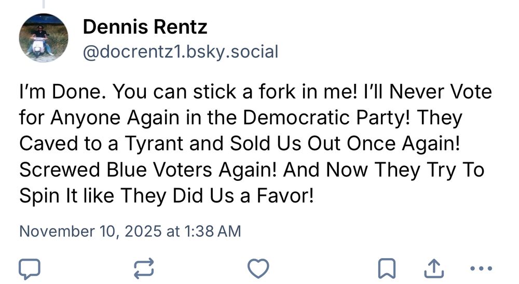Screen dimensions: 519x284
Task: Click the scooter profile picture
Action: tap(44, 38)
